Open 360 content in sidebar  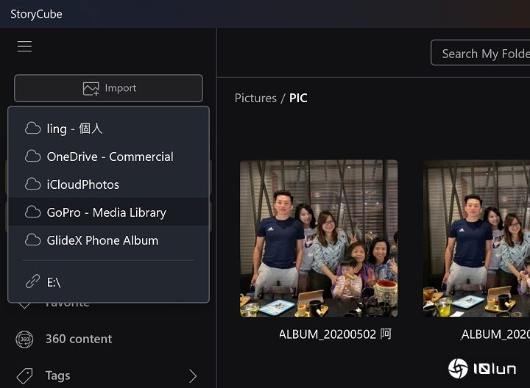point(79,339)
